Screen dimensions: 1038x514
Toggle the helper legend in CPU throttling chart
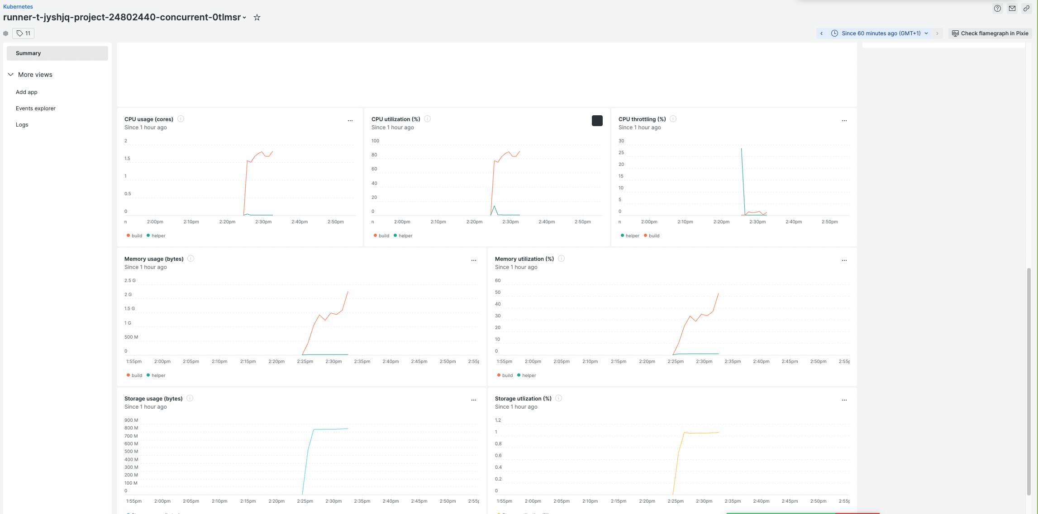tap(629, 235)
